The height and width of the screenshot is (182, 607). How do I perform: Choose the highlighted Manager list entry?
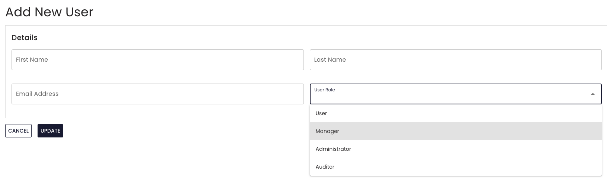(x=456, y=131)
